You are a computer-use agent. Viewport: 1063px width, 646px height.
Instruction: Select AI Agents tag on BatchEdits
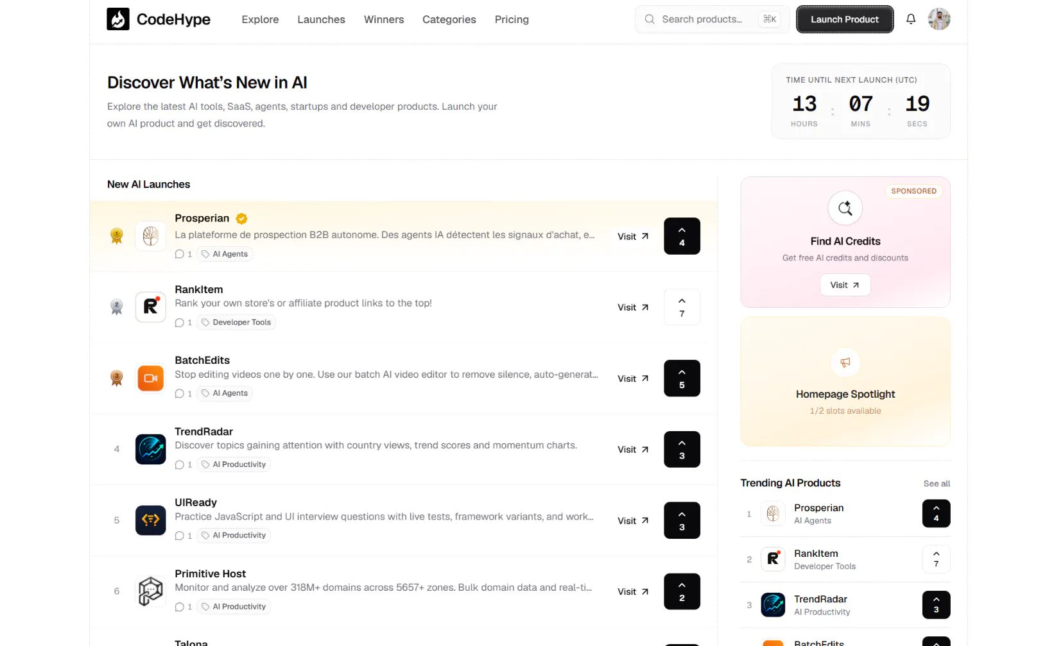tap(225, 393)
